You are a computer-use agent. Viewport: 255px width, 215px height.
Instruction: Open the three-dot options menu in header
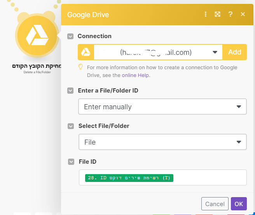pos(206,14)
